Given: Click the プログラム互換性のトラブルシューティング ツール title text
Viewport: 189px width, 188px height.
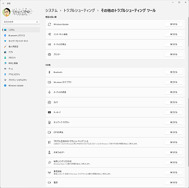Looking at the screenshot, I should pyautogui.click(x=71, y=141).
